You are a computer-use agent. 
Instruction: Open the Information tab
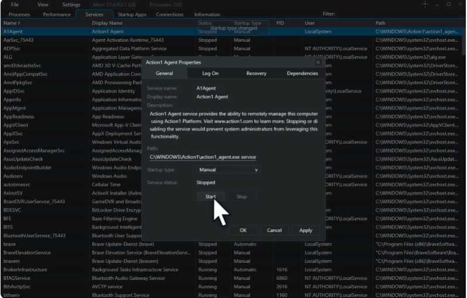(x=207, y=14)
